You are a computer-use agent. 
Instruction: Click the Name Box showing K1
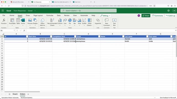click(7, 31)
